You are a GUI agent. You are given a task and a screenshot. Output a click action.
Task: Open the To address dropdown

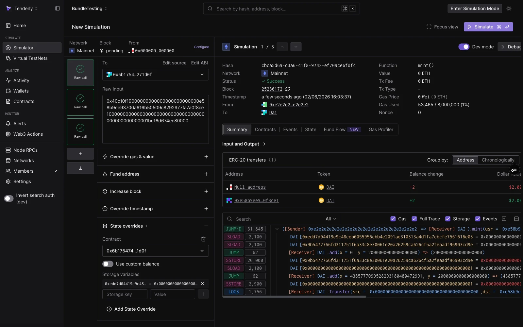[x=156, y=75]
